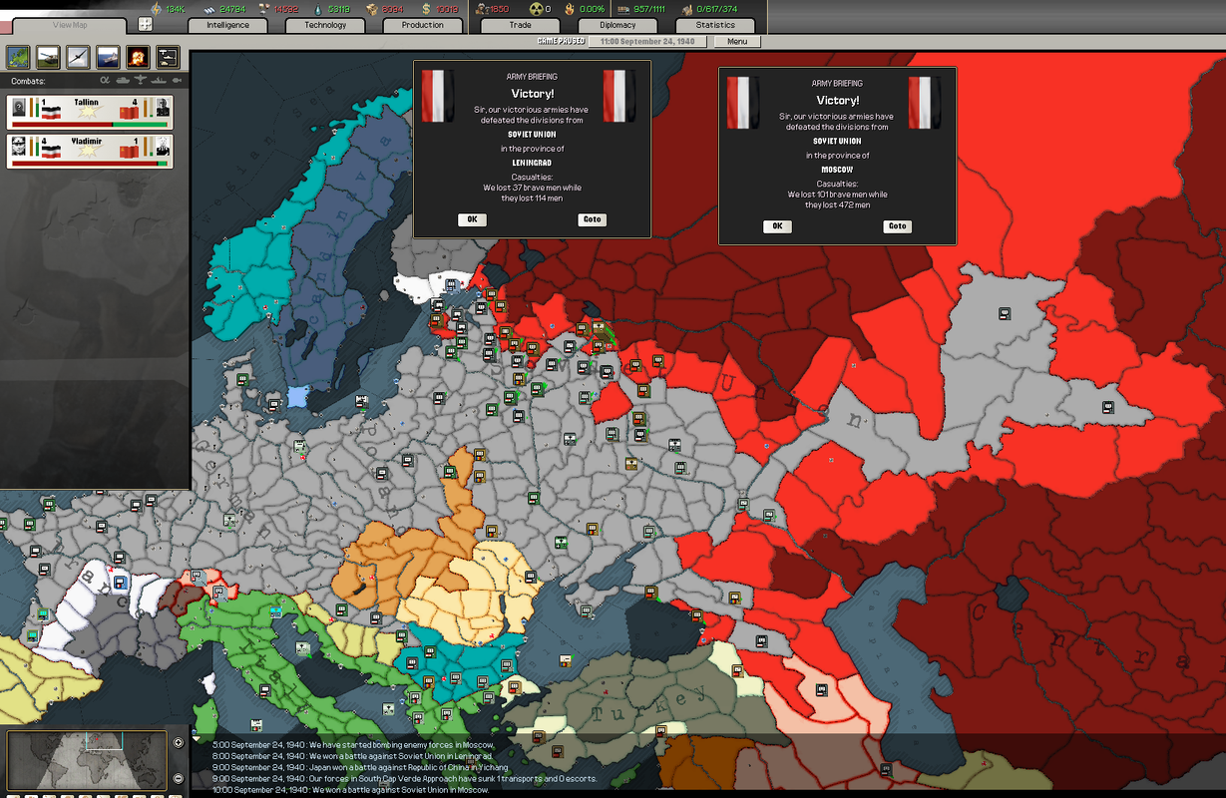
Task: Select the combats explosion icon
Action: point(138,57)
